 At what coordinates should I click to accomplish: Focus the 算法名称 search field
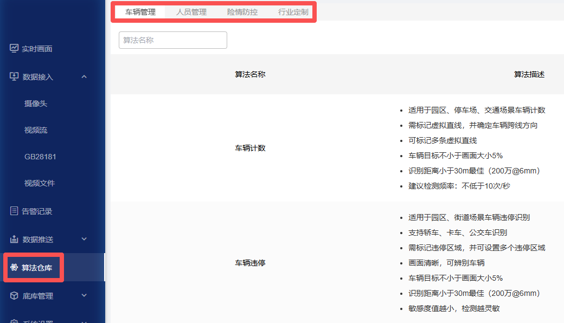[x=172, y=40]
